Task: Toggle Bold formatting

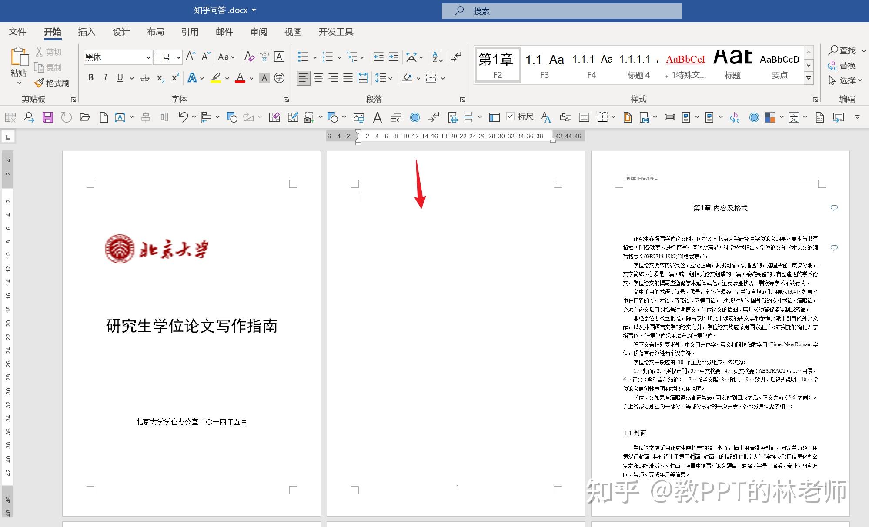Action: coord(90,78)
